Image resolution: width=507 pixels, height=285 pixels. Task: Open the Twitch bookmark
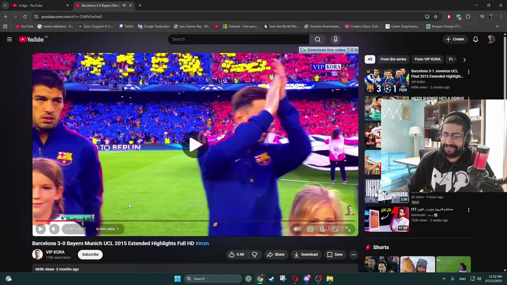pos(126,27)
